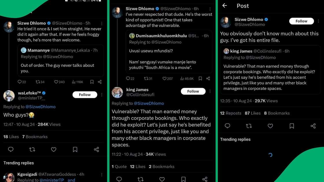This screenshot has height=182, width=324.
Task: Toggle like on Sizwe's "entire file" post
Action: 270,126
